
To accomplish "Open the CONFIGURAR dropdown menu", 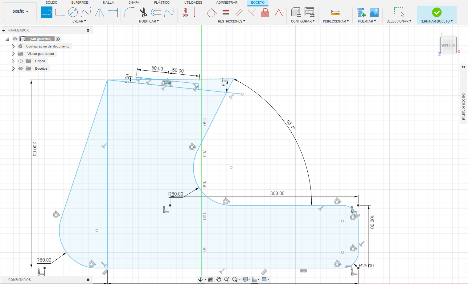I will pos(303,21).
